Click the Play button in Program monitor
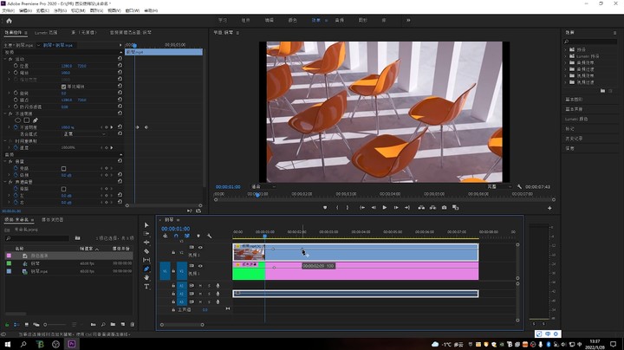 click(x=385, y=208)
